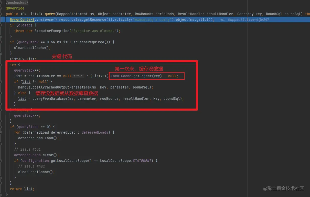
Task: Click the comment '// issue #601'
Action: click(27, 149)
